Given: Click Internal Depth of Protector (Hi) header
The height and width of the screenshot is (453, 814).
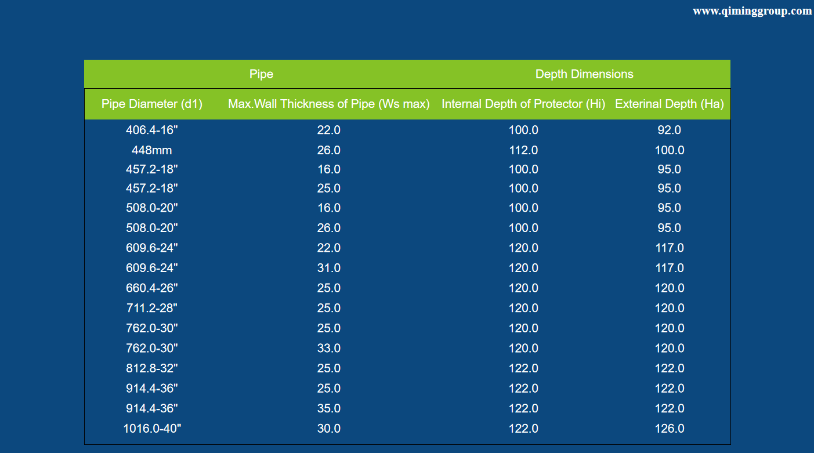Looking at the screenshot, I should pos(523,104).
